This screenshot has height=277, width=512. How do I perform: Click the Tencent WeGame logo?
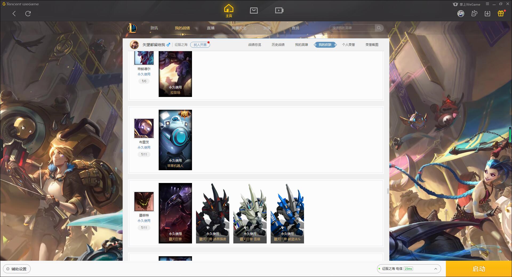[x=21, y=4]
